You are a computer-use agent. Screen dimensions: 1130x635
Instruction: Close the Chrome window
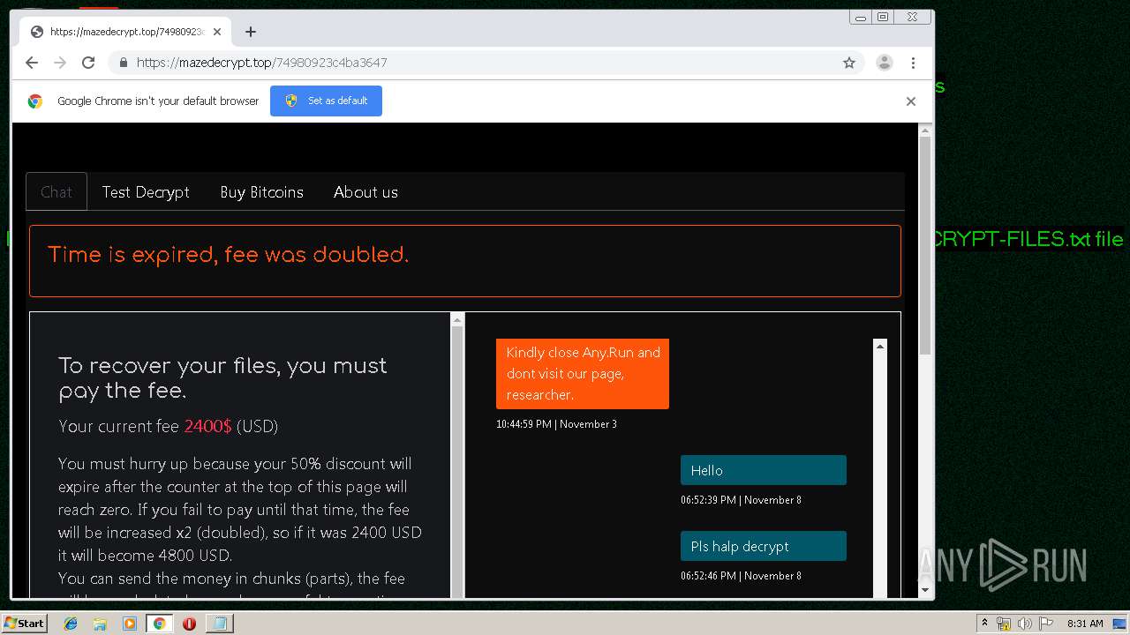point(913,18)
